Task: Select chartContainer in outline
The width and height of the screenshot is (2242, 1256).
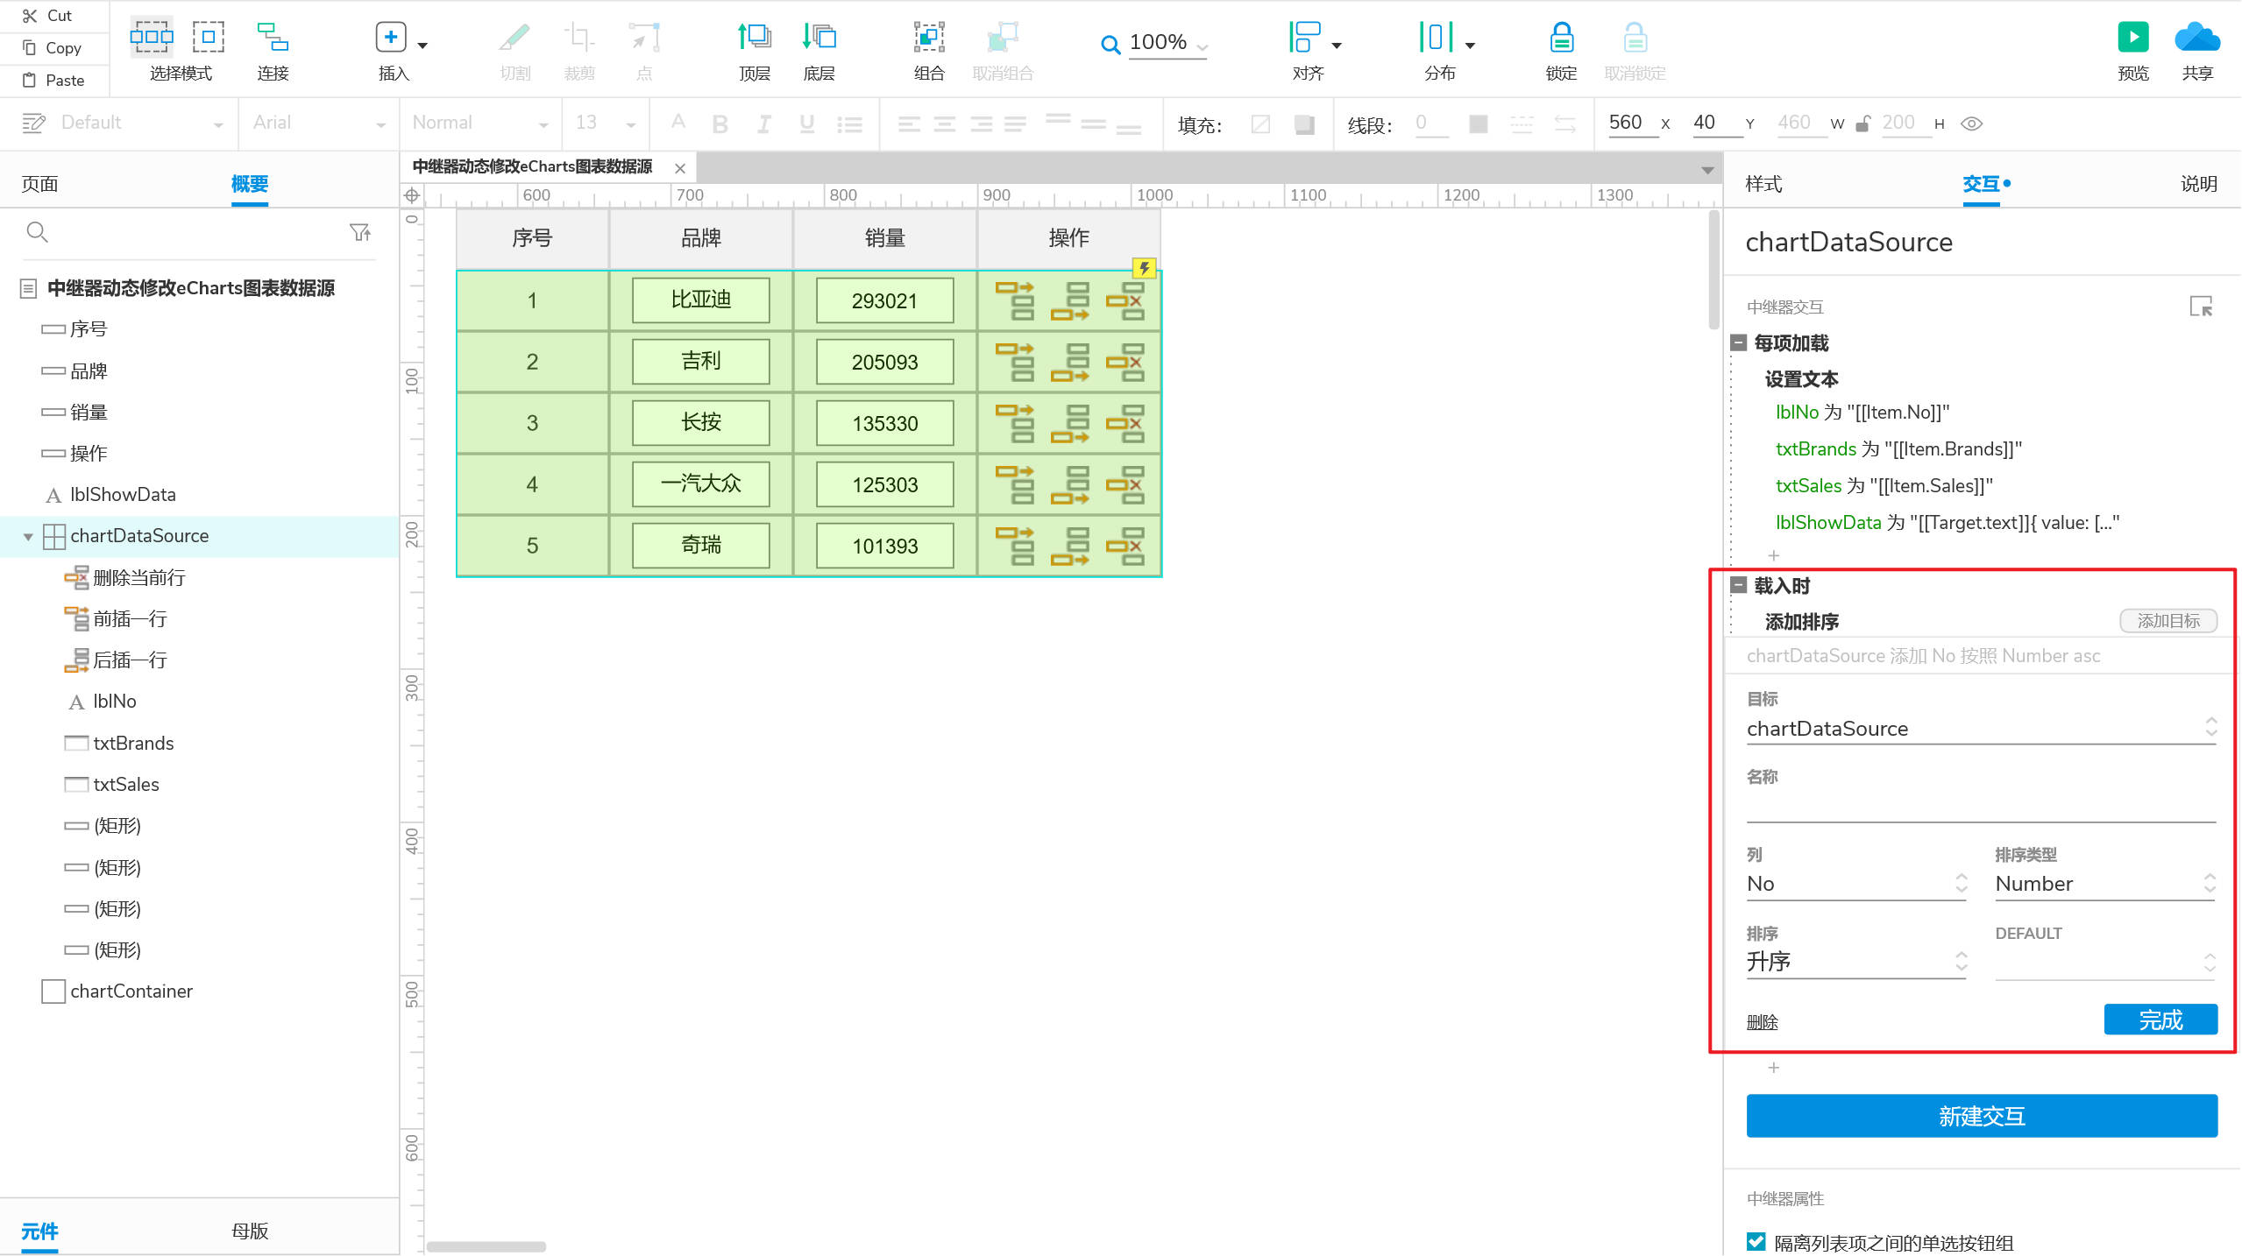Action: 131,991
